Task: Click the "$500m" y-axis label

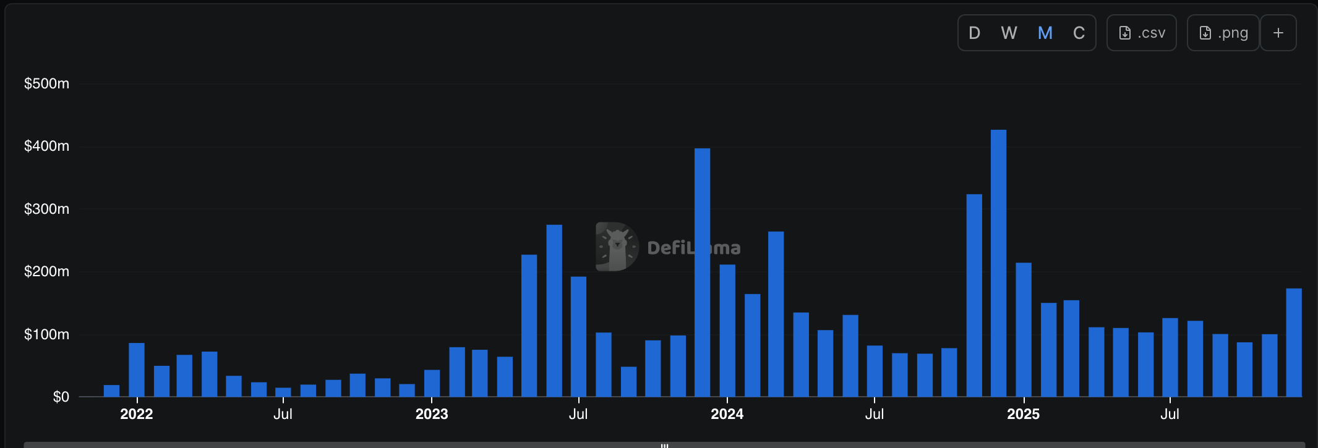Action: 46,83
